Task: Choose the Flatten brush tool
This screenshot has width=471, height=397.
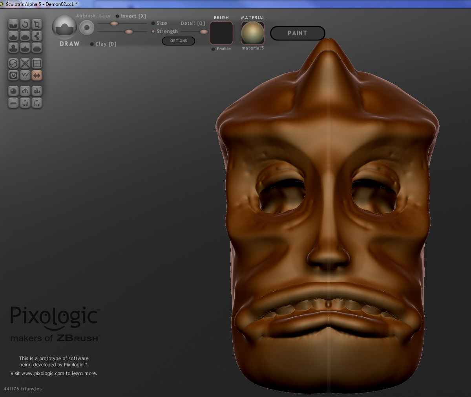Action: 25,36
